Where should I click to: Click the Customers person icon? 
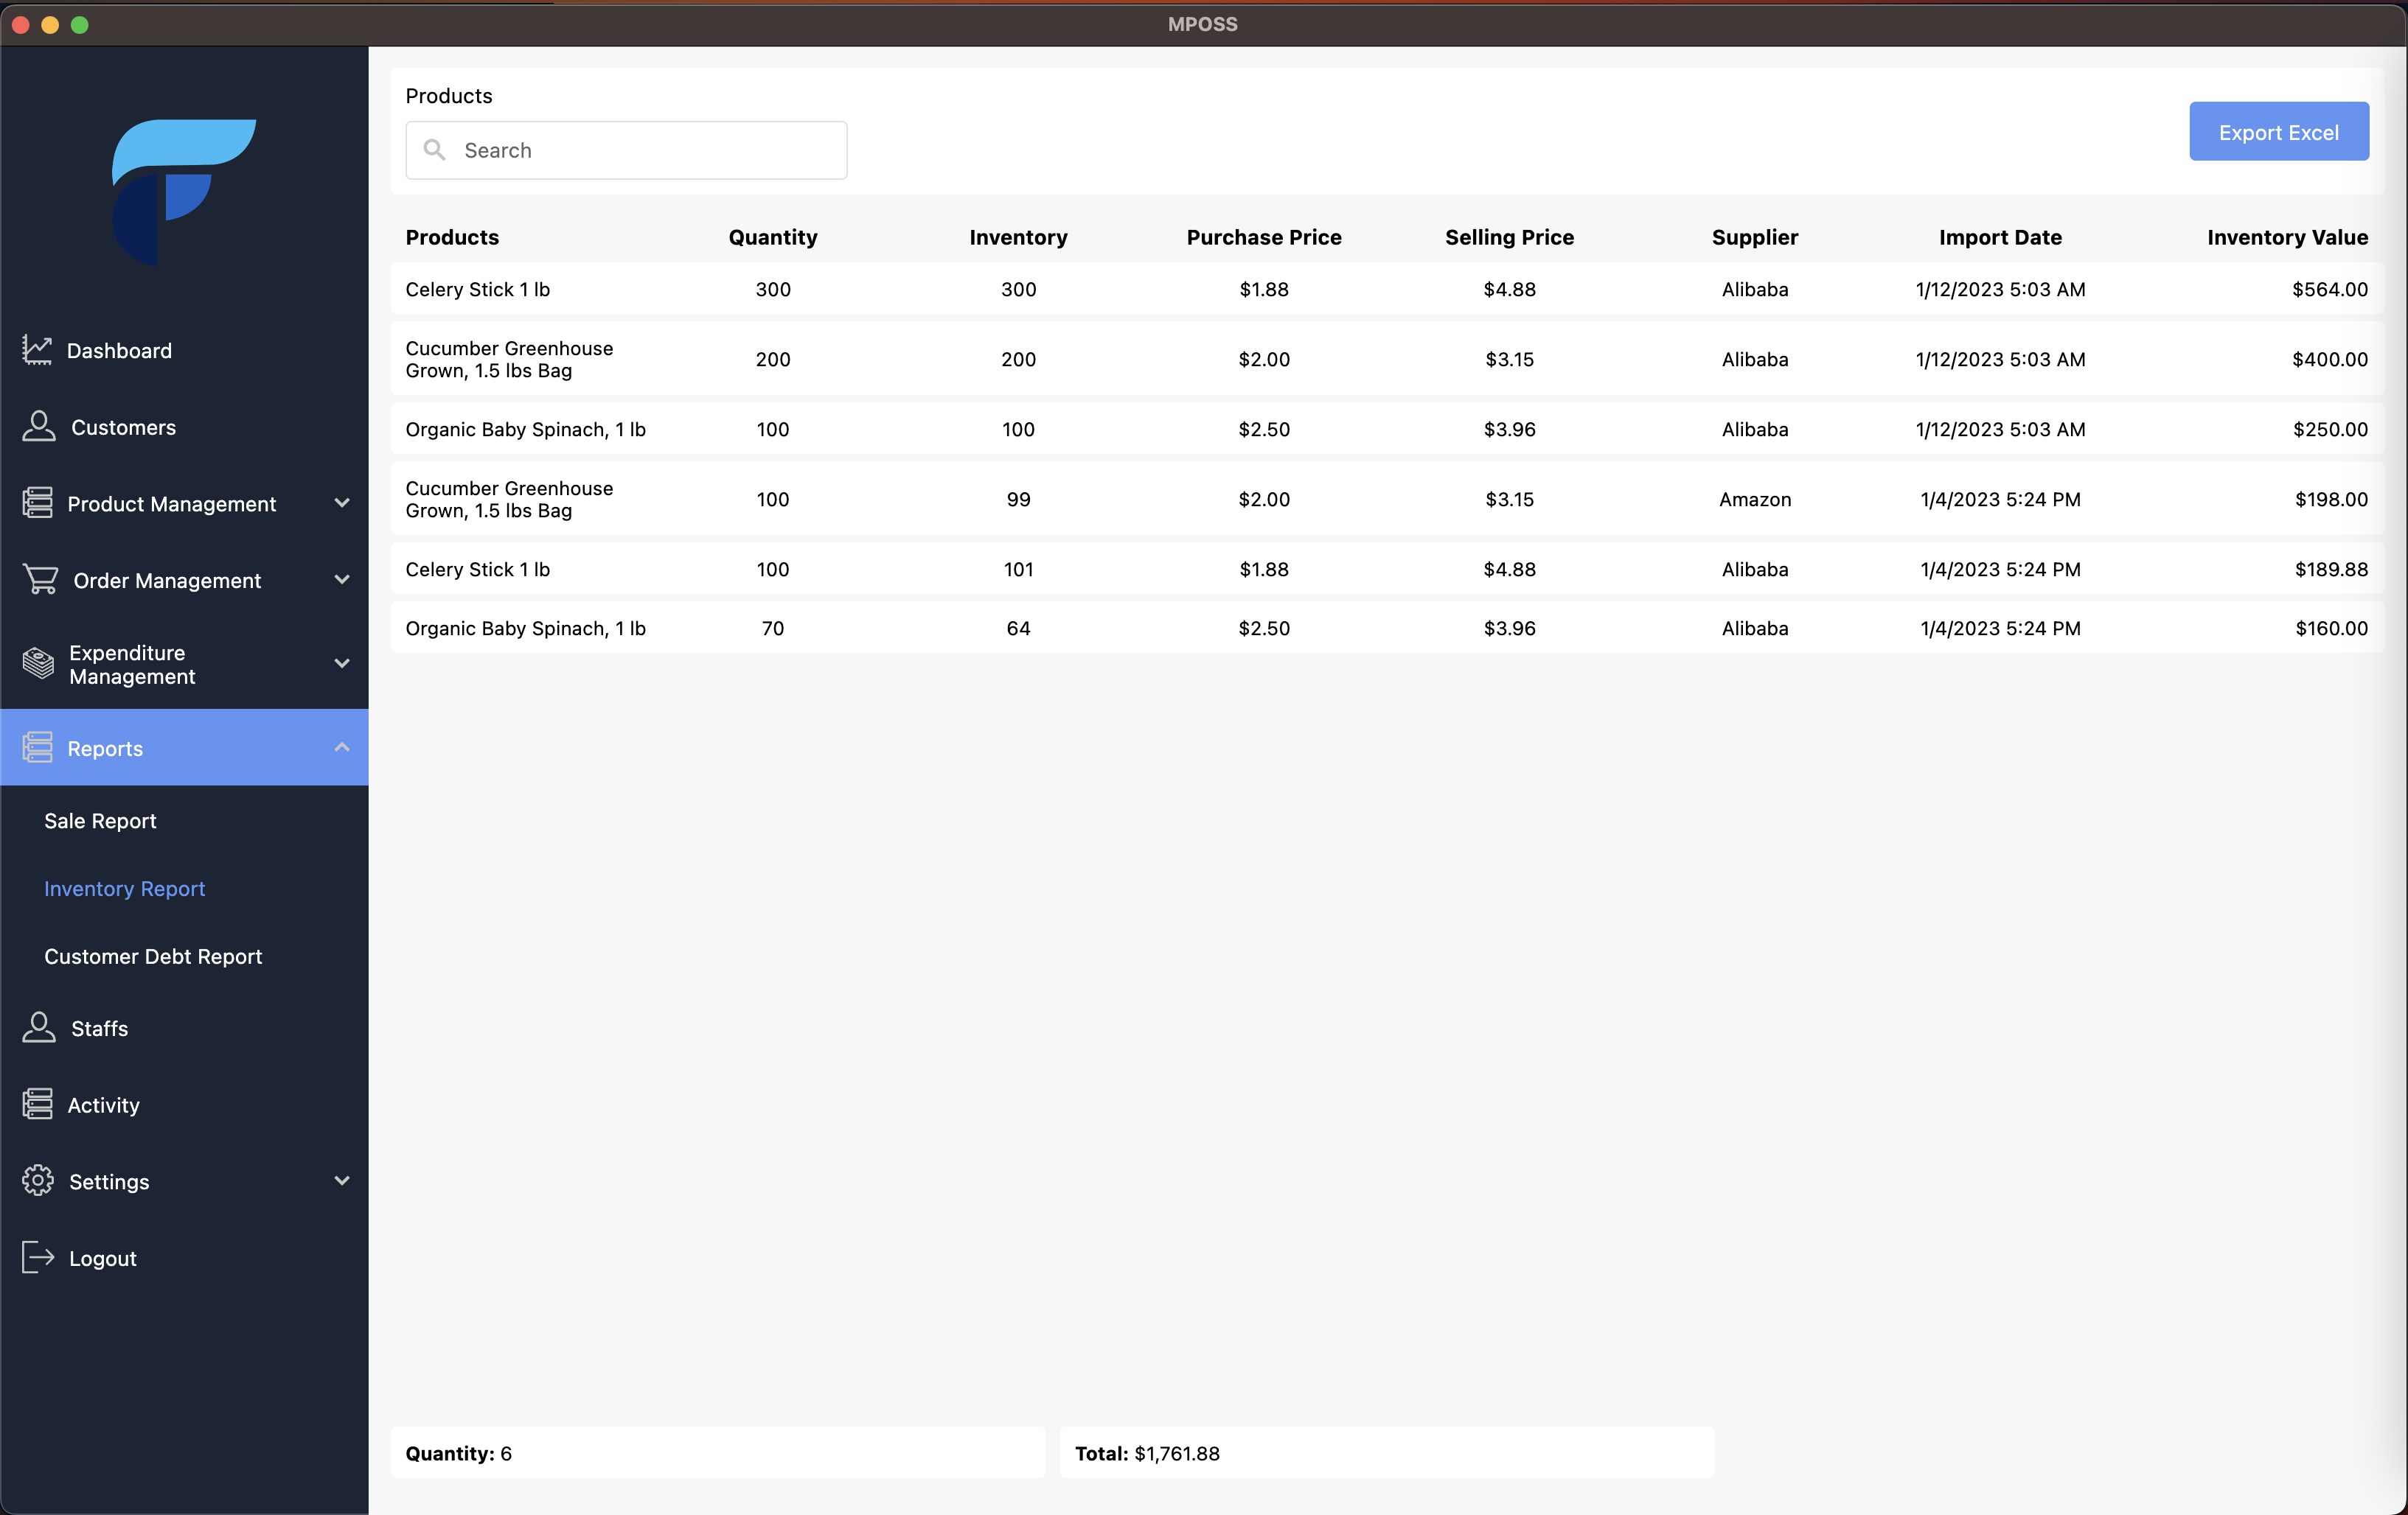[39, 427]
